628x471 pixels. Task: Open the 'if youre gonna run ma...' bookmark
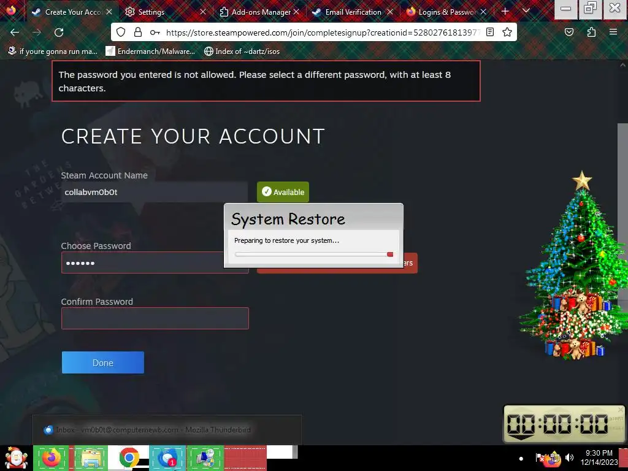click(x=53, y=52)
